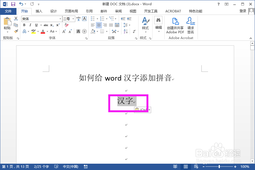This screenshot has width=255, height=170.
Task: Click the Request Signature icon
Action: (x=191, y=25)
